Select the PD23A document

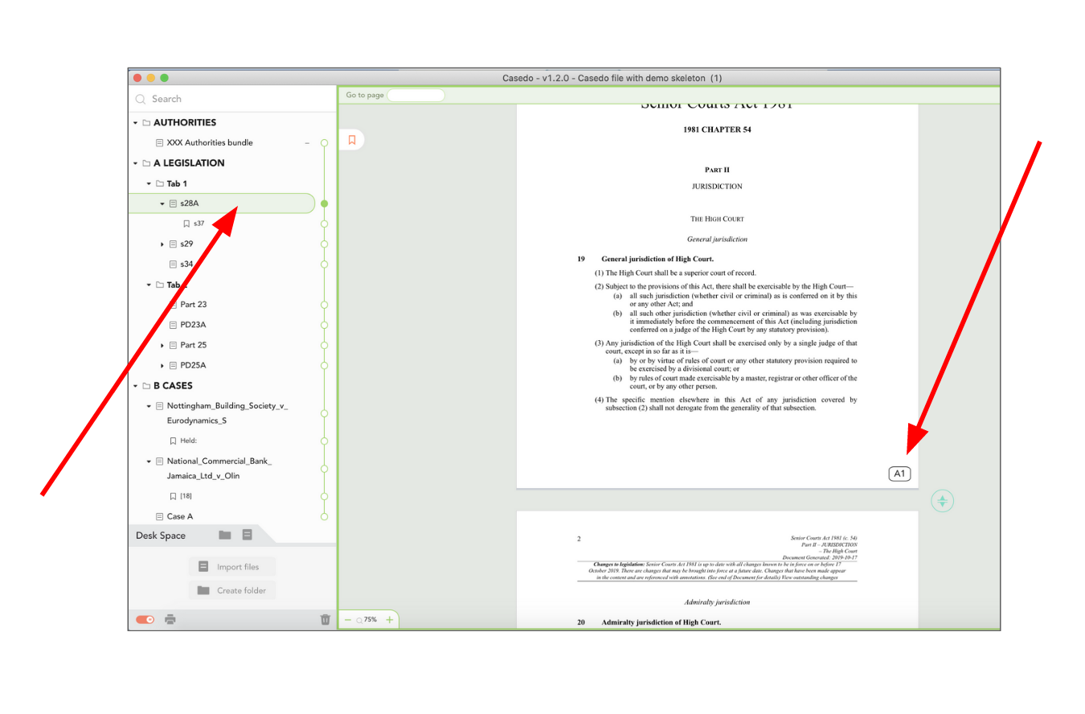pyautogui.click(x=194, y=325)
